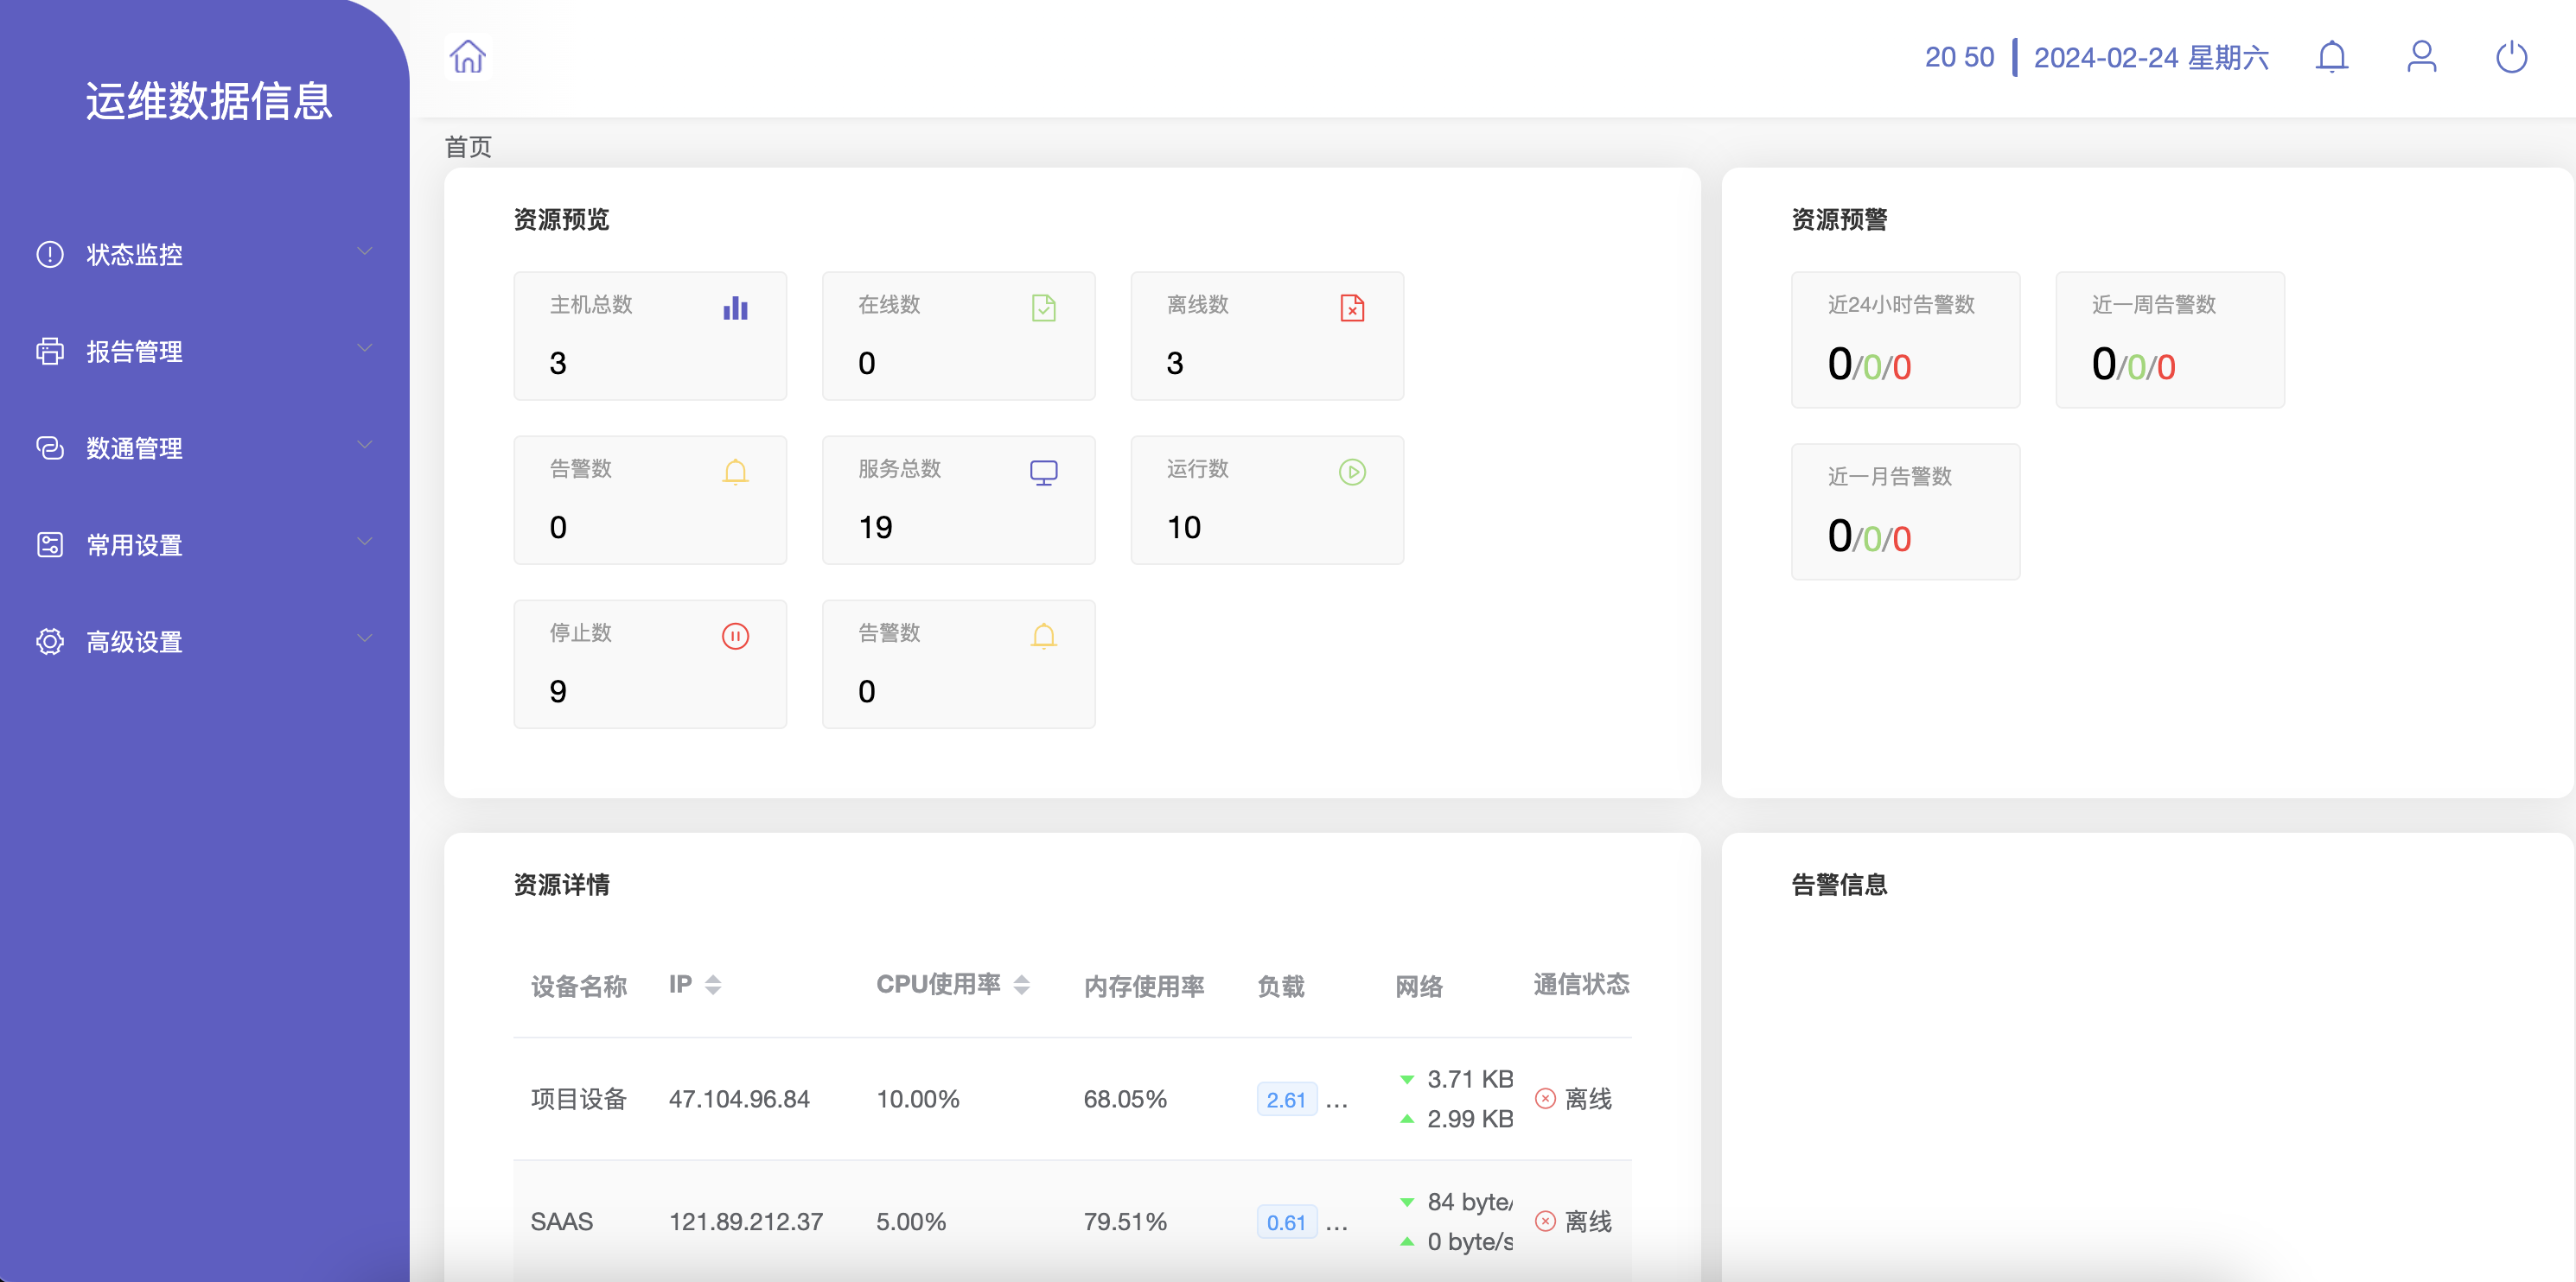Sort table by IP column arrows
Screen dimensions: 2576x1282
[x=713, y=985]
